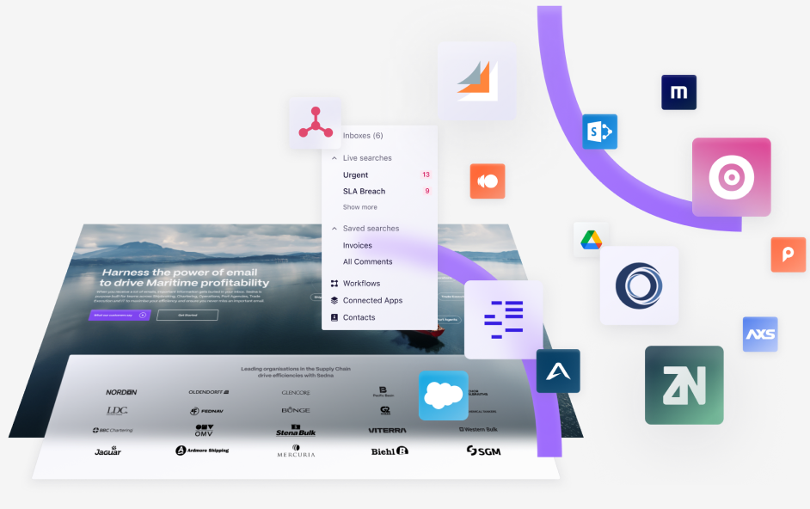The height and width of the screenshot is (509, 810).
Task: Click the OMV logo
Action: (x=204, y=431)
